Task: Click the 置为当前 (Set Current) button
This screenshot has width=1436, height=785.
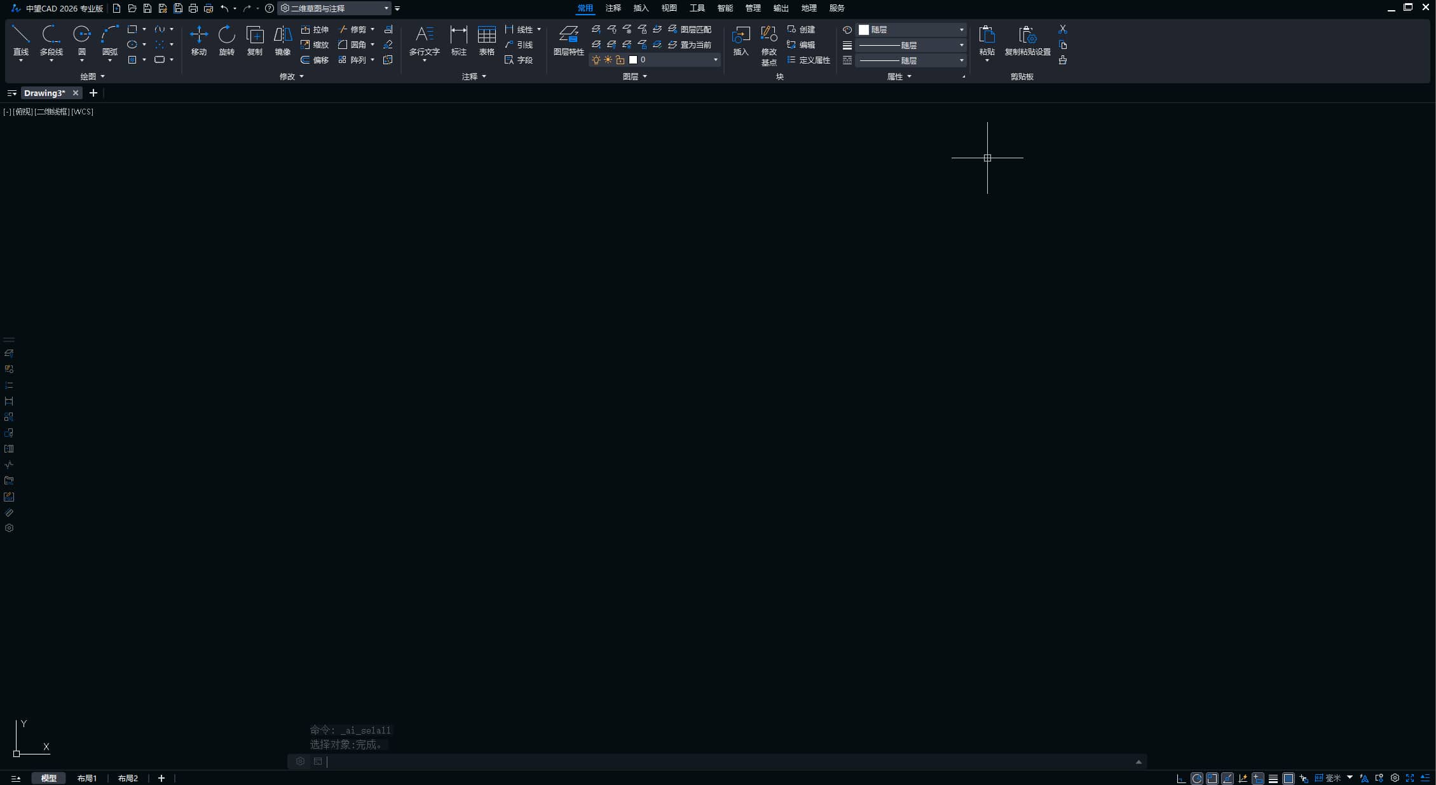Action: click(x=690, y=44)
